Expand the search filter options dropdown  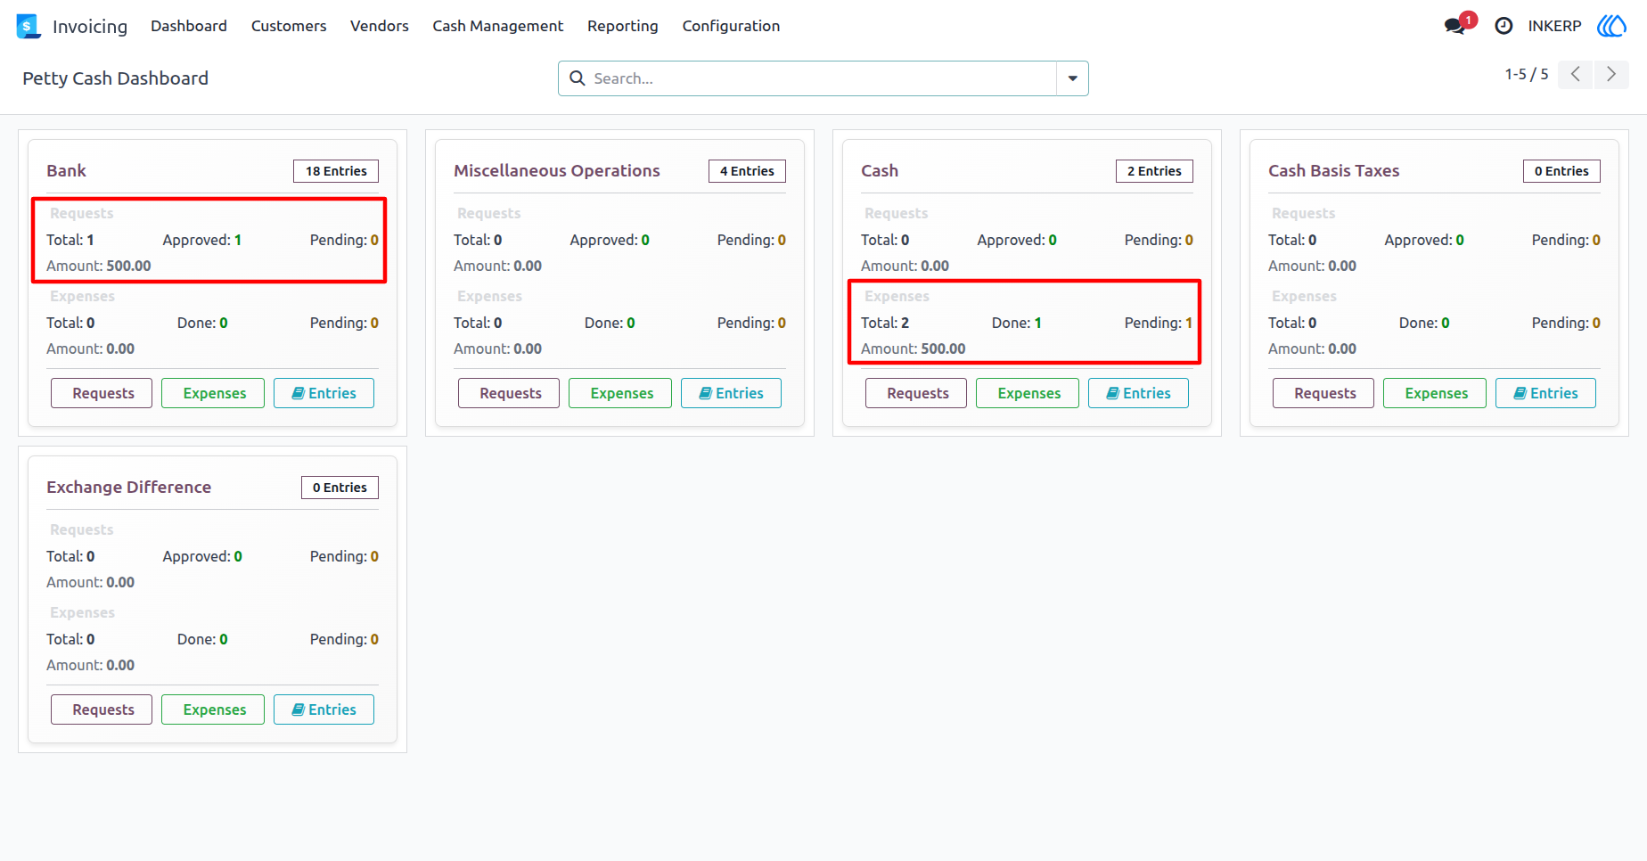tap(1072, 78)
